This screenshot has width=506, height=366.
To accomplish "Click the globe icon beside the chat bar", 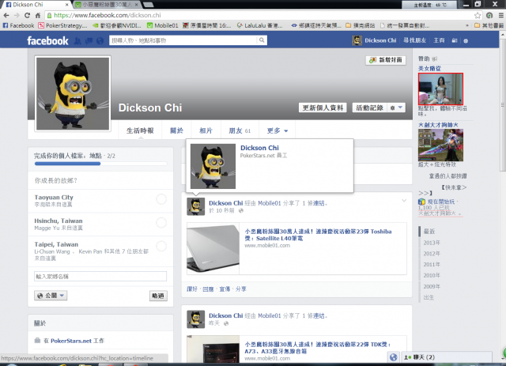I will 393,357.
